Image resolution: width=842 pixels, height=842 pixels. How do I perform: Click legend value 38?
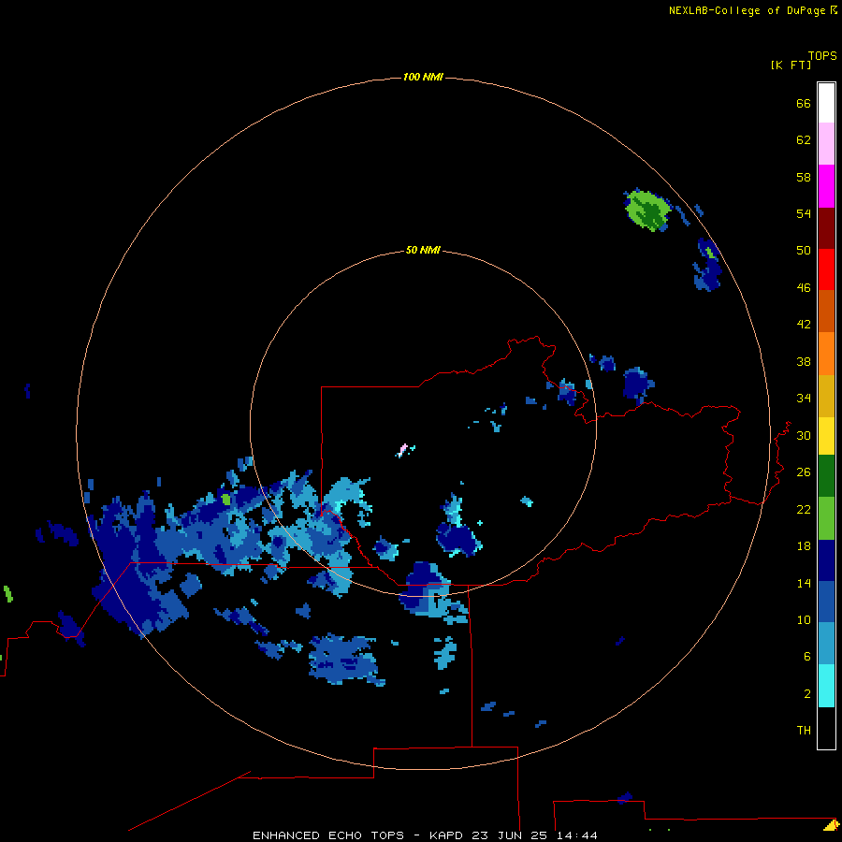804,361
